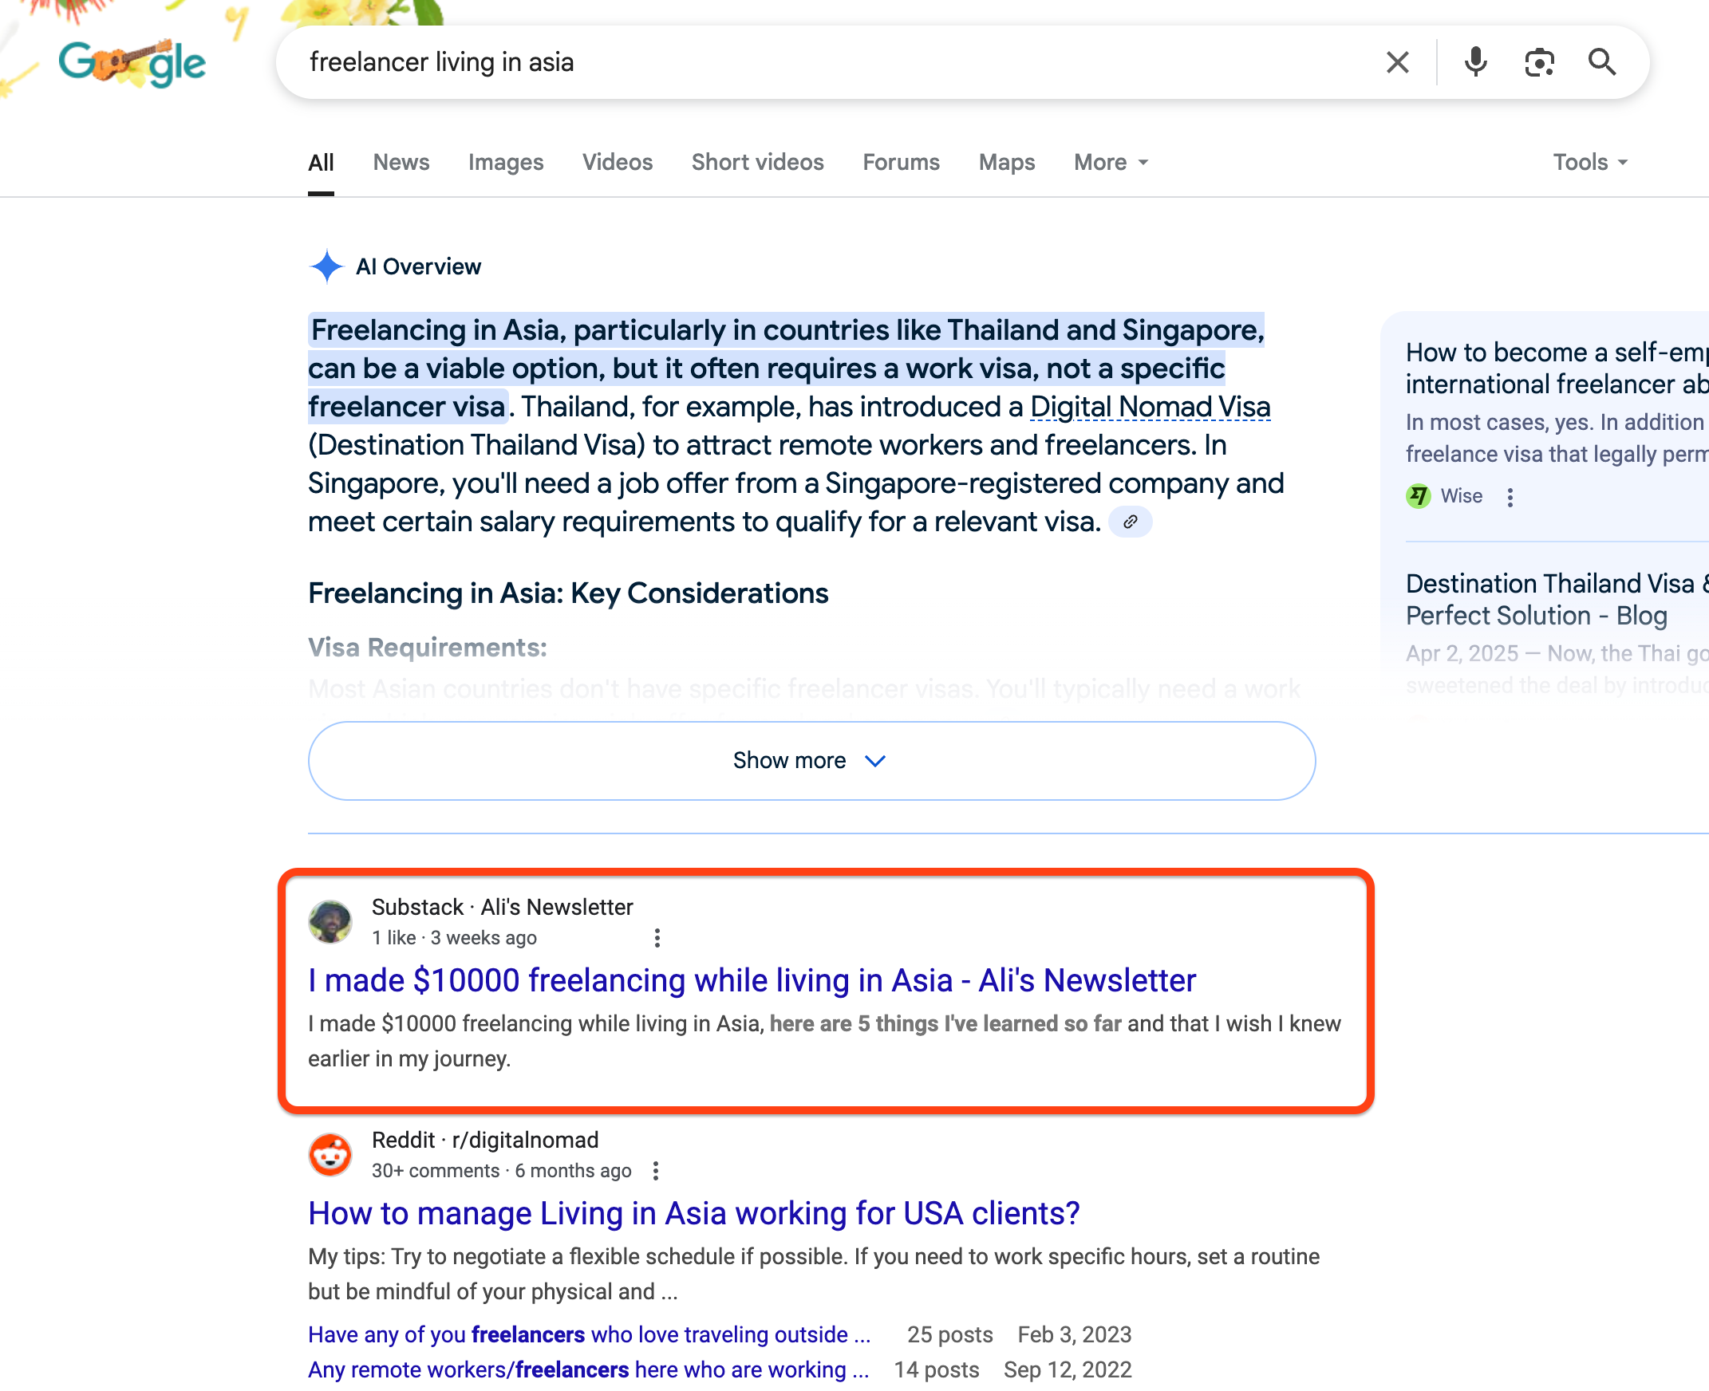Click 'Sep 12, 2022' date text

point(1068,1369)
